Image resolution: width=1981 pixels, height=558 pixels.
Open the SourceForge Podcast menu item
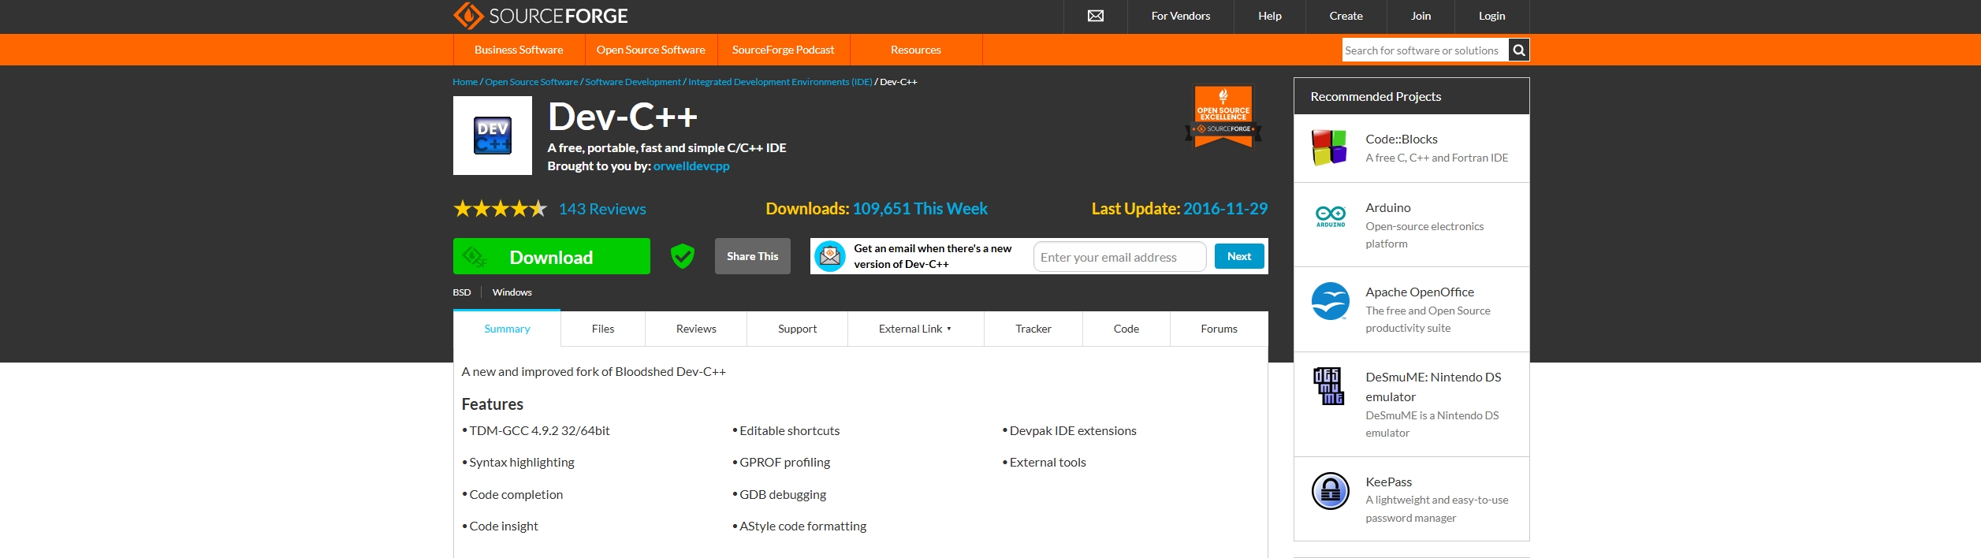click(x=784, y=50)
